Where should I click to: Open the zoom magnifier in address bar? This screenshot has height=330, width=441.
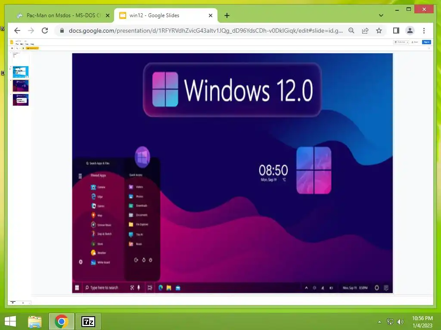351,31
